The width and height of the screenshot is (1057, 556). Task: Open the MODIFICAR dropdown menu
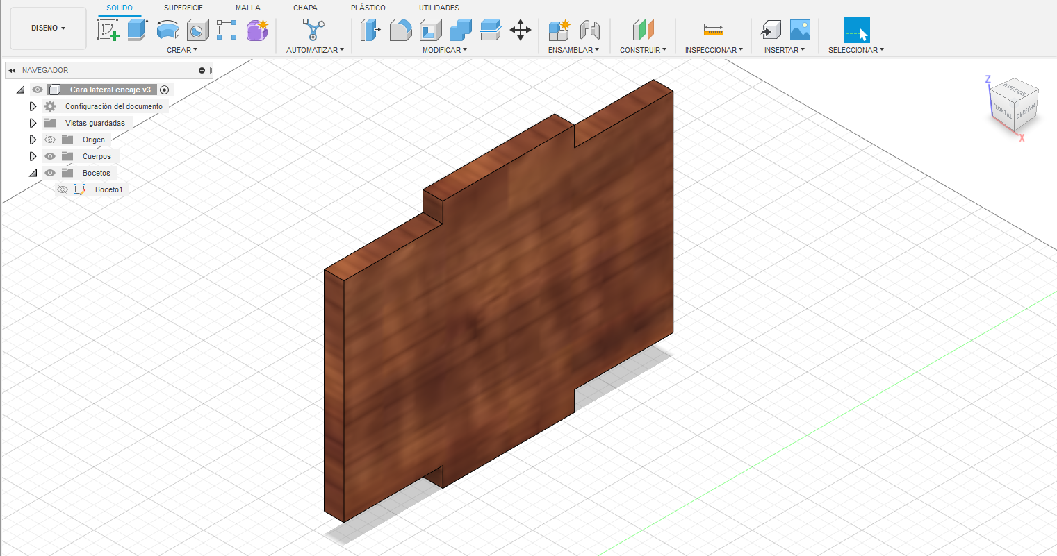coord(445,50)
